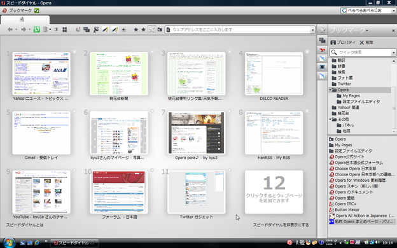Open the quick search field dropdown arrow

point(393,52)
